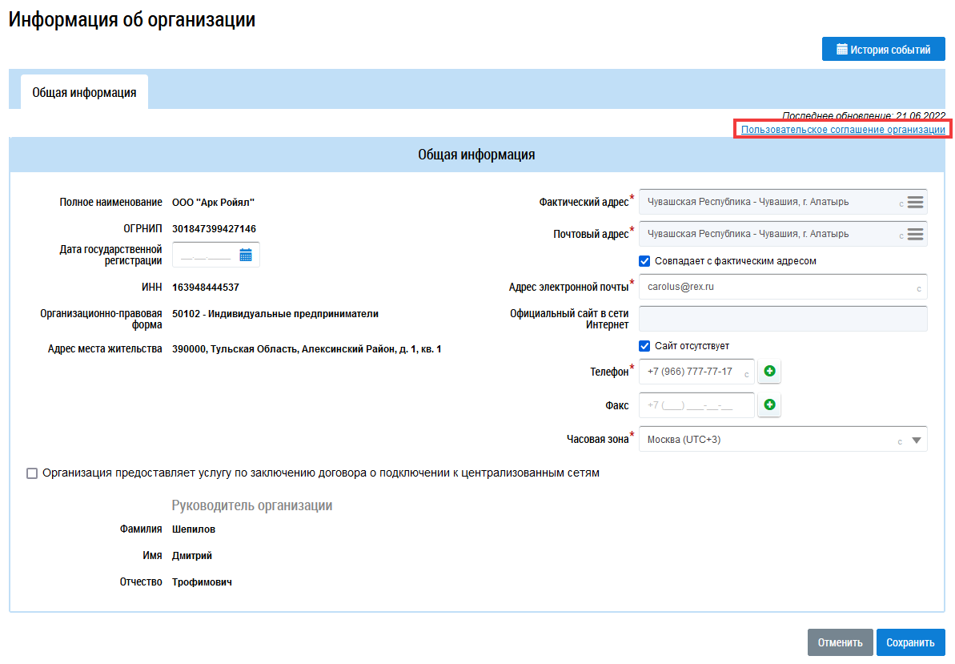955x664 pixels.
Task: Expand the Часовая зона dropdown arrow
Action: (x=917, y=440)
